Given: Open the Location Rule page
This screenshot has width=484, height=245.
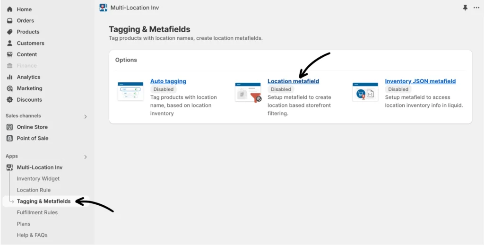Looking at the screenshot, I should point(34,190).
